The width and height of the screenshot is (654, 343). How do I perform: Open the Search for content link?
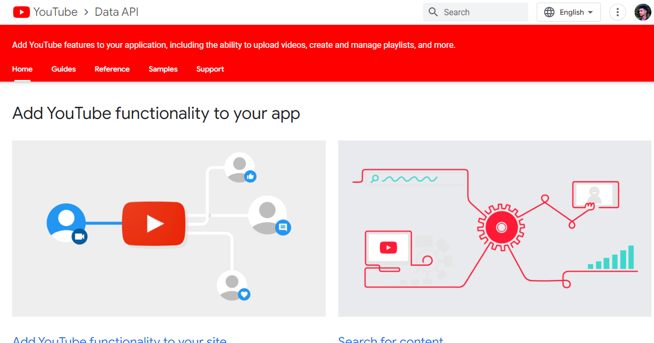(x=391, y=339)
